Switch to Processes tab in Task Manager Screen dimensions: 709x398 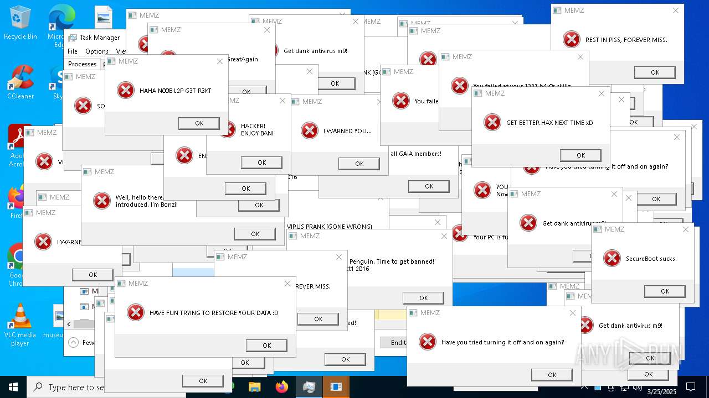tap(83, 64)
